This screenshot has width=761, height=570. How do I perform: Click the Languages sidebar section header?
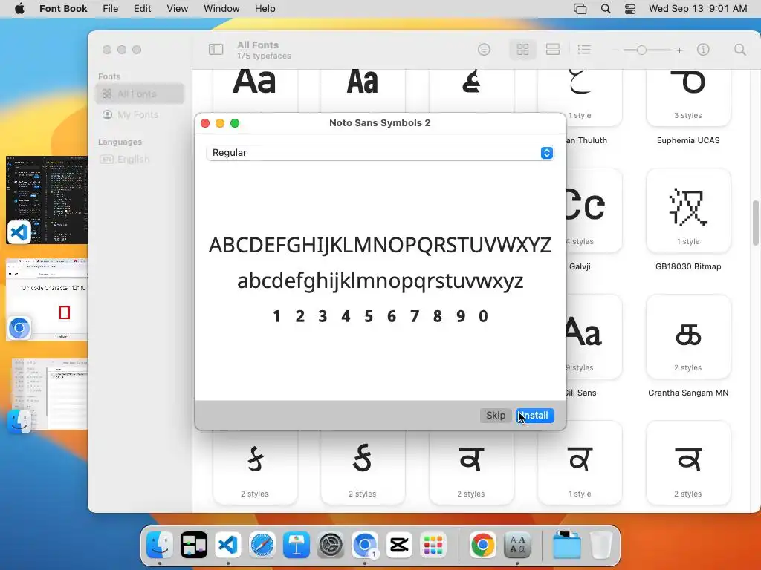point(120,142)
